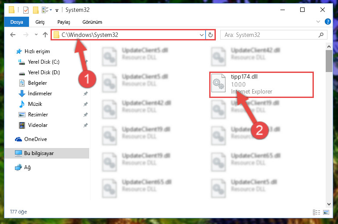Switch to large icons view layout

coord(326,213)
